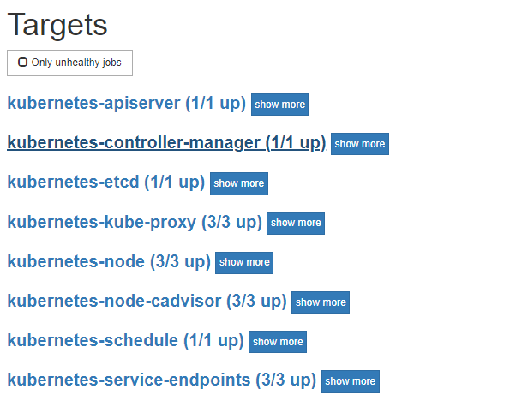
Task: Expand kubernetes-etcd target details
Action: [238, 183]
